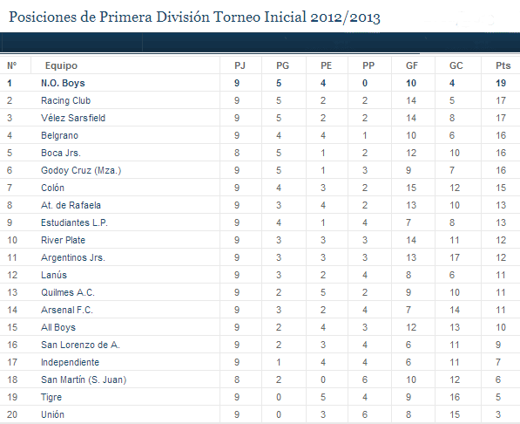Click the PJ column header
The image size is (520, 424).
240,65
